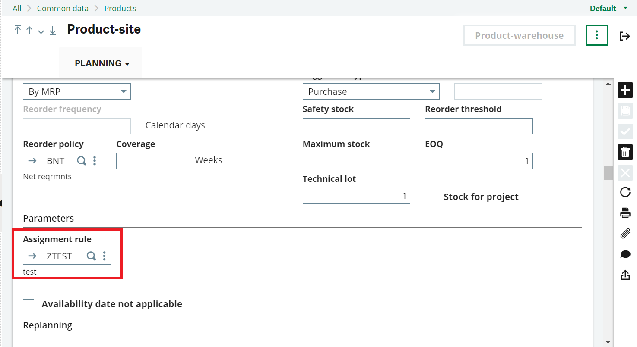
Task: Click the exit icon beside three-dot menu
Action: (624, 36)
